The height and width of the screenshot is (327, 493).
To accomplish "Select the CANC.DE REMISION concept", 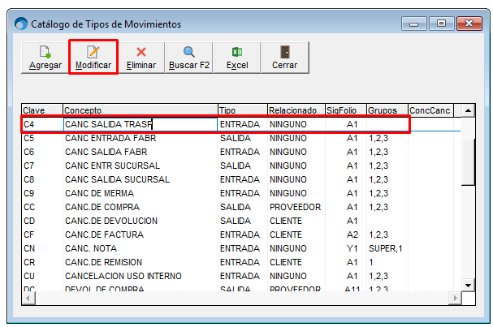I will tap(103, 263).
